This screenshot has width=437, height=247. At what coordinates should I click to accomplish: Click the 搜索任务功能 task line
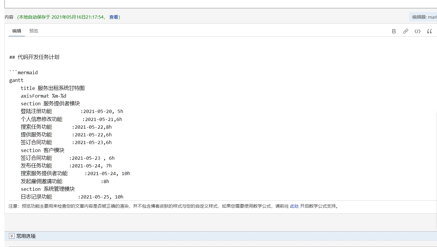click(66, 127)
